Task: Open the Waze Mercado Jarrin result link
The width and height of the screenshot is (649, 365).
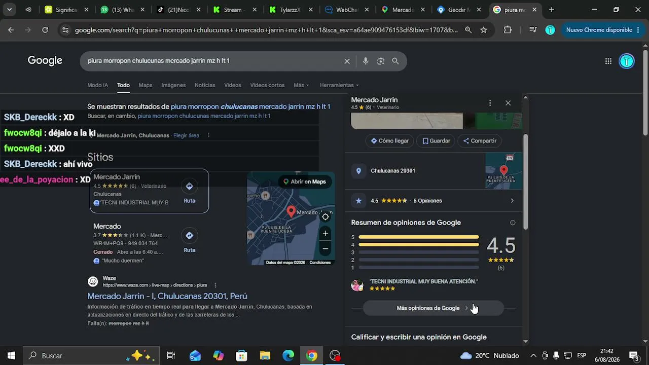Action: 167,296
